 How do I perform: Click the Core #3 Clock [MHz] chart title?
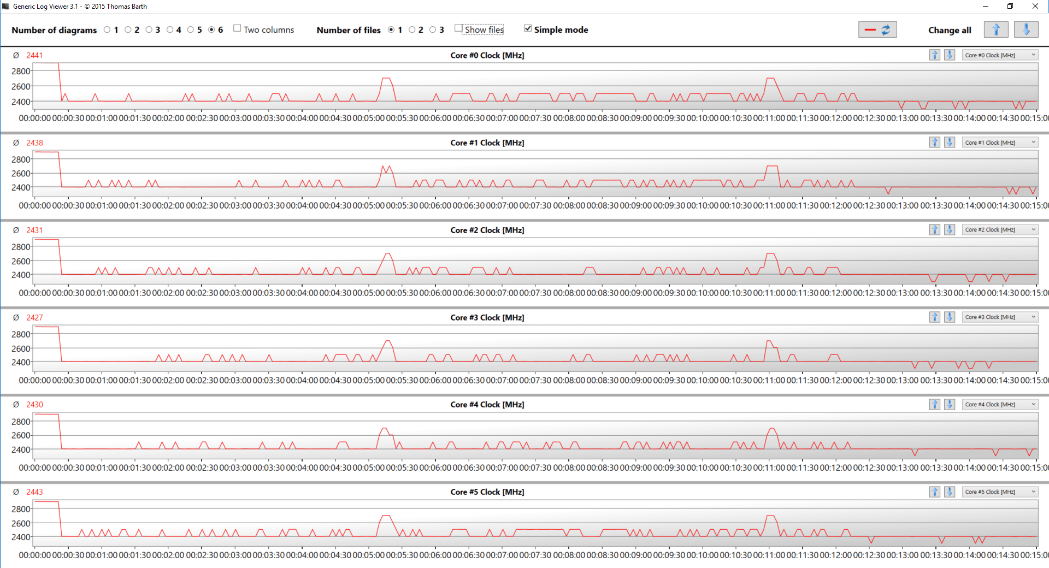click(x=487, y=317)
